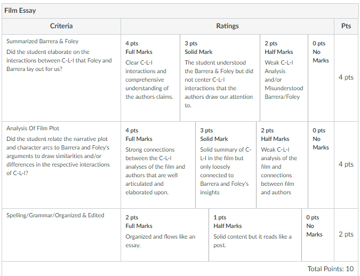Select 0 pts No Marks in Analysis Of Film Plot row
360x276 pixels.
click(x=321, y=165)
